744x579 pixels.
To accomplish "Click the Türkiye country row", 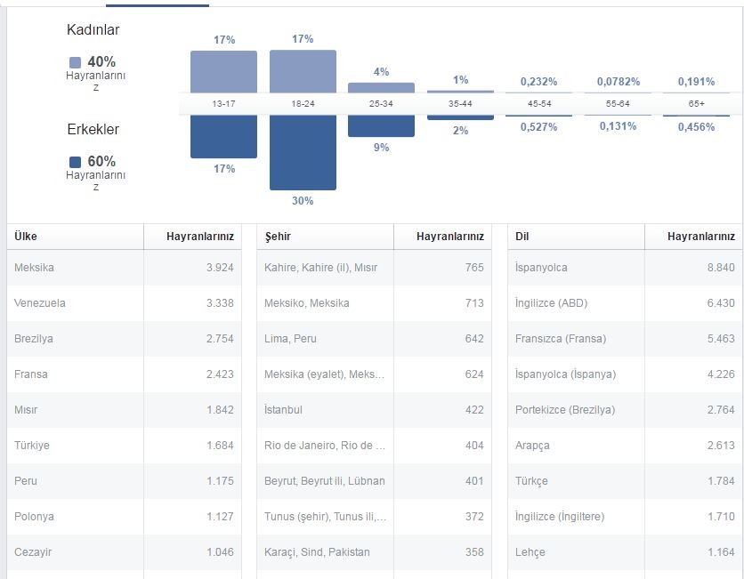I will [x=124, y=446].
